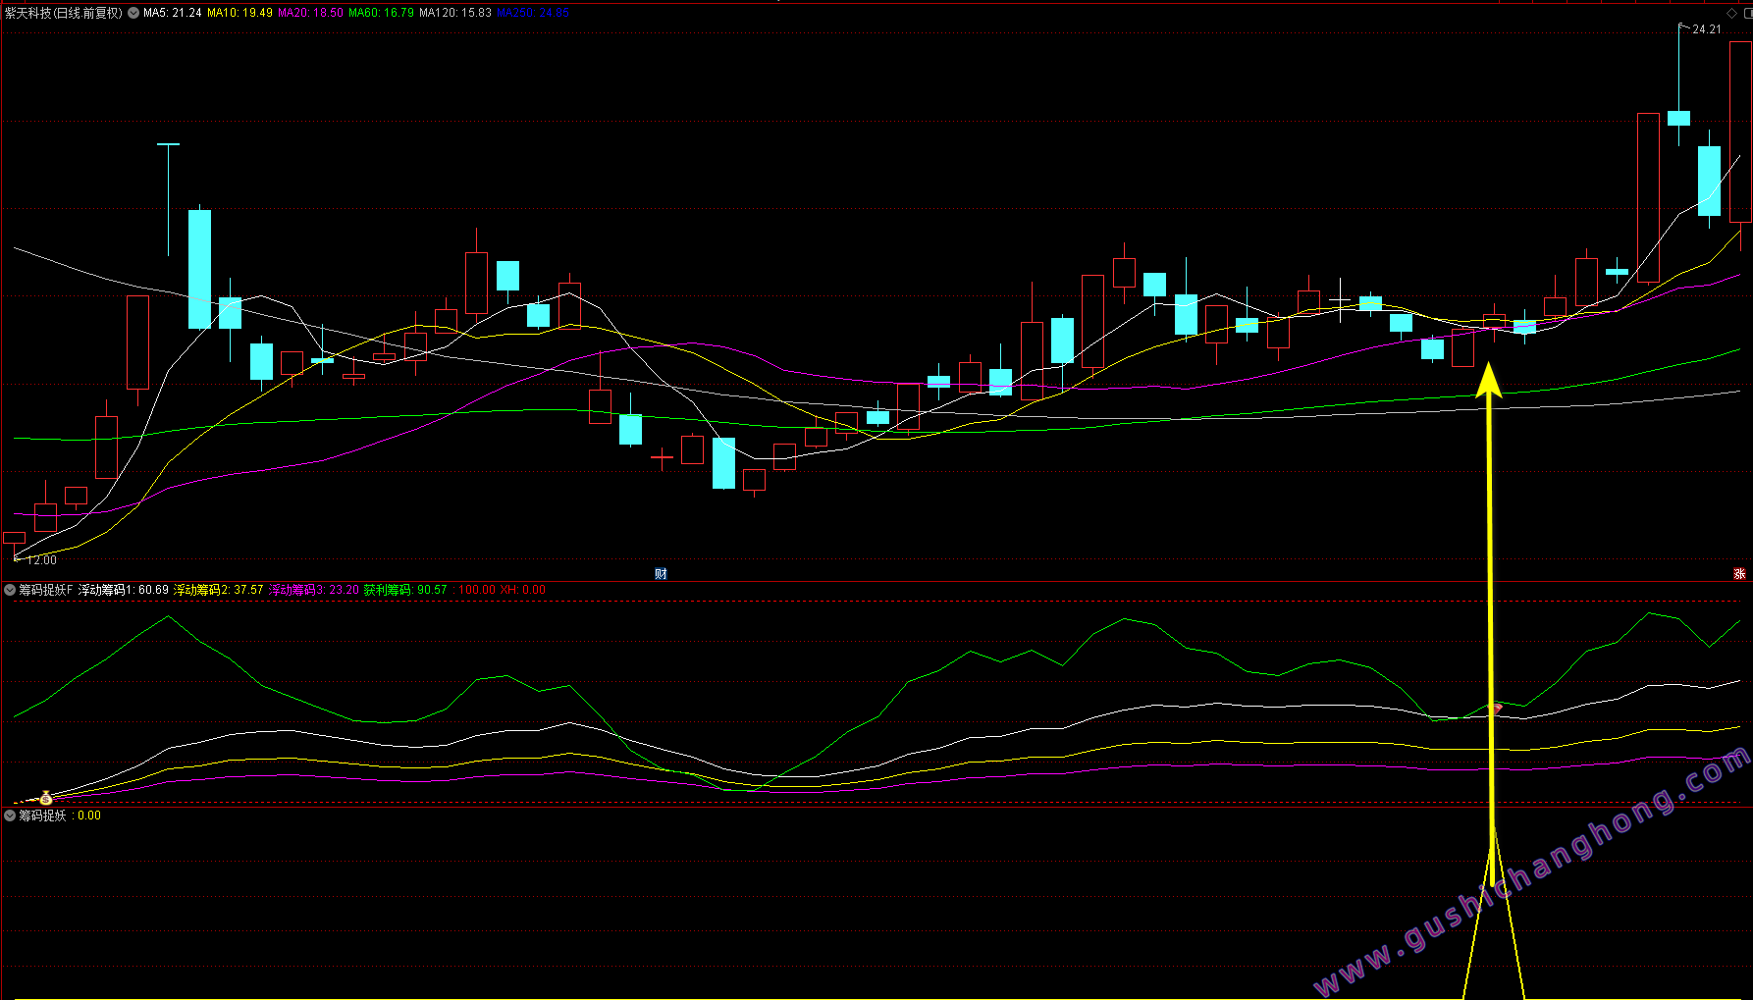Image resolution: width=1753 pixels, height=1000 pixels.
Task: Click the tall cyan candlestick under the T-shaped wick
Action: point(199,269)
